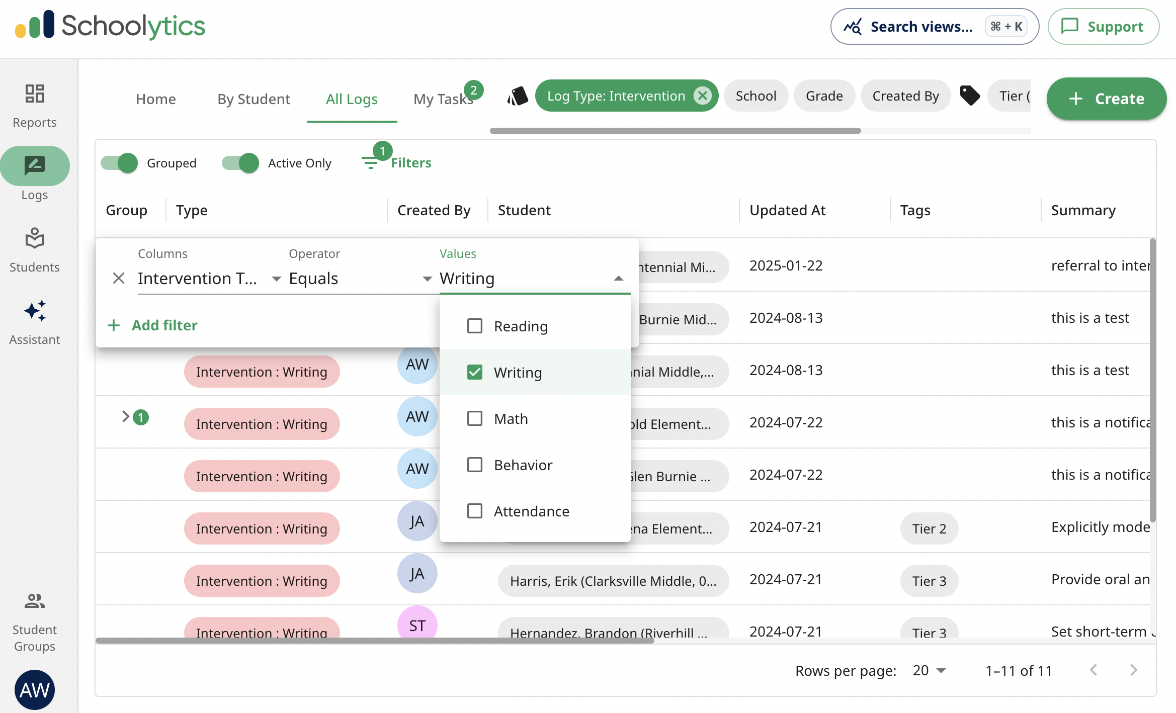
Task: Click the table vertical scrollbar
Action: point(1153,381)
